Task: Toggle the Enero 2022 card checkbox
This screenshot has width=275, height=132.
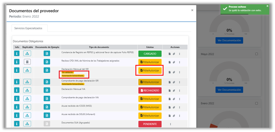Action: (x=256, y=103)
